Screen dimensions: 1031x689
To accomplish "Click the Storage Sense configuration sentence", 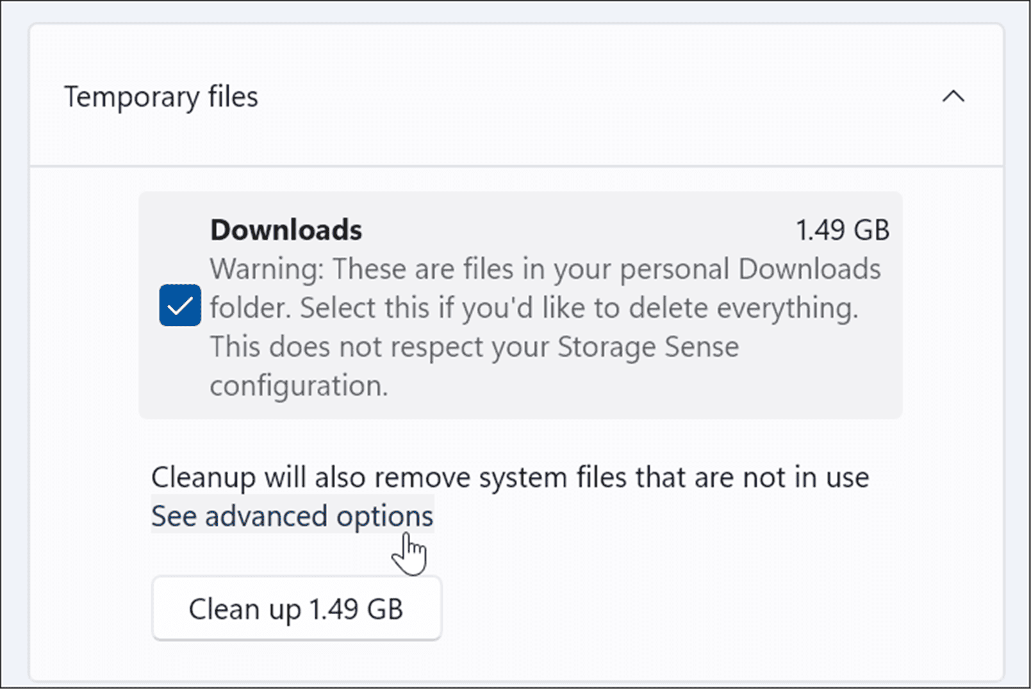I will (474, 347).
